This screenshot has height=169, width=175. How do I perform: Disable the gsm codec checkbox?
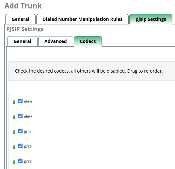[20, 131]
